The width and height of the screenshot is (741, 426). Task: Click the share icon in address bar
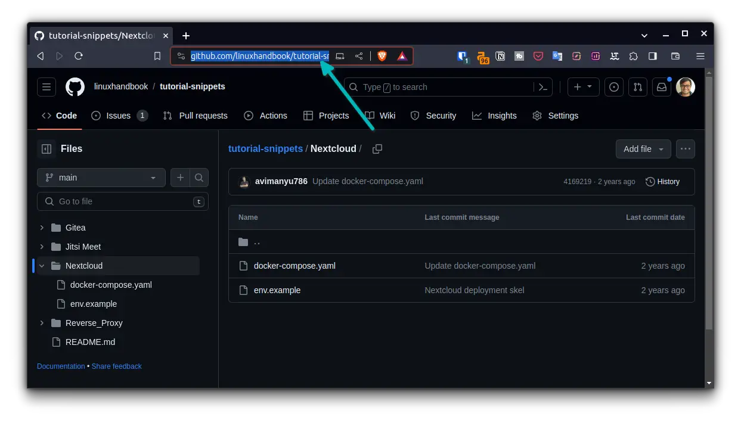pos(359,56)
